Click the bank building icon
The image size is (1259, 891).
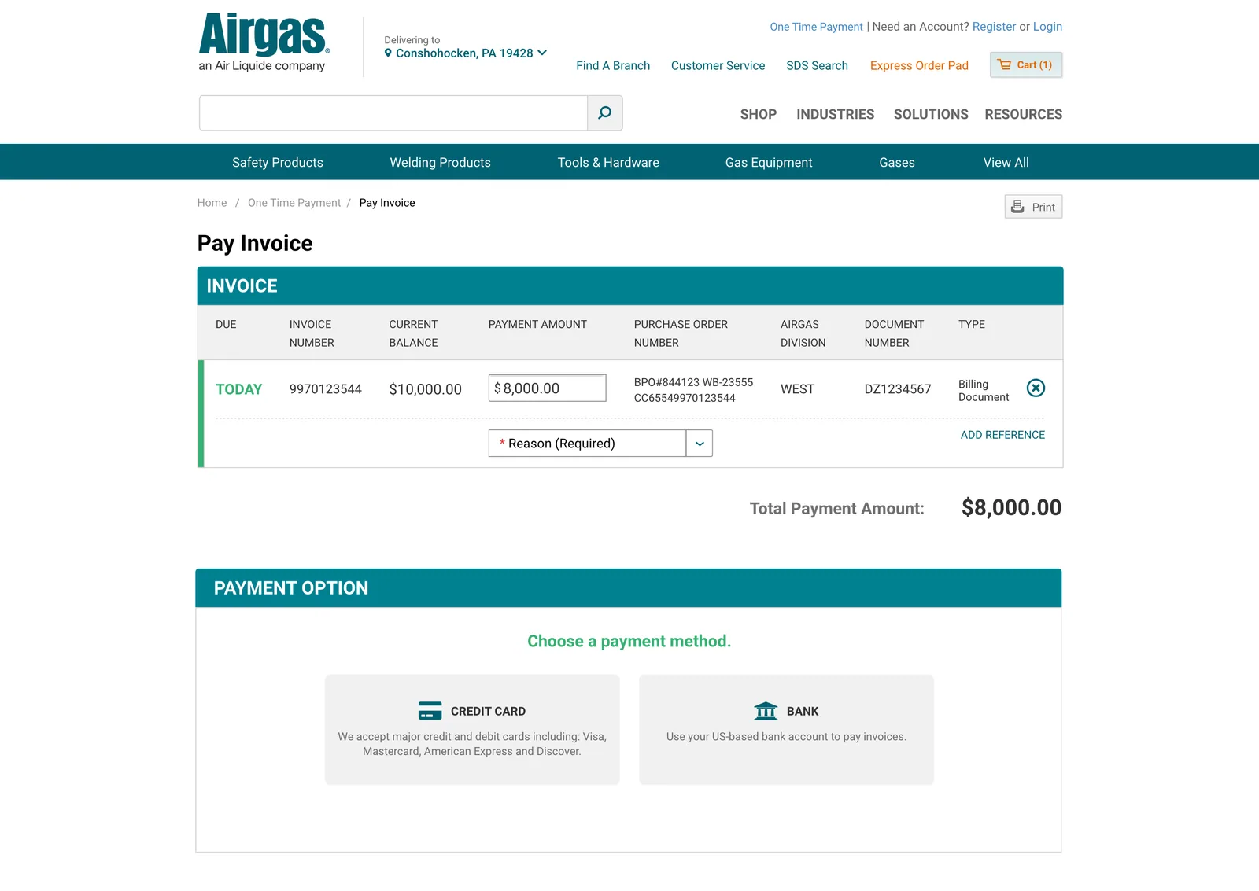(766, 711)
